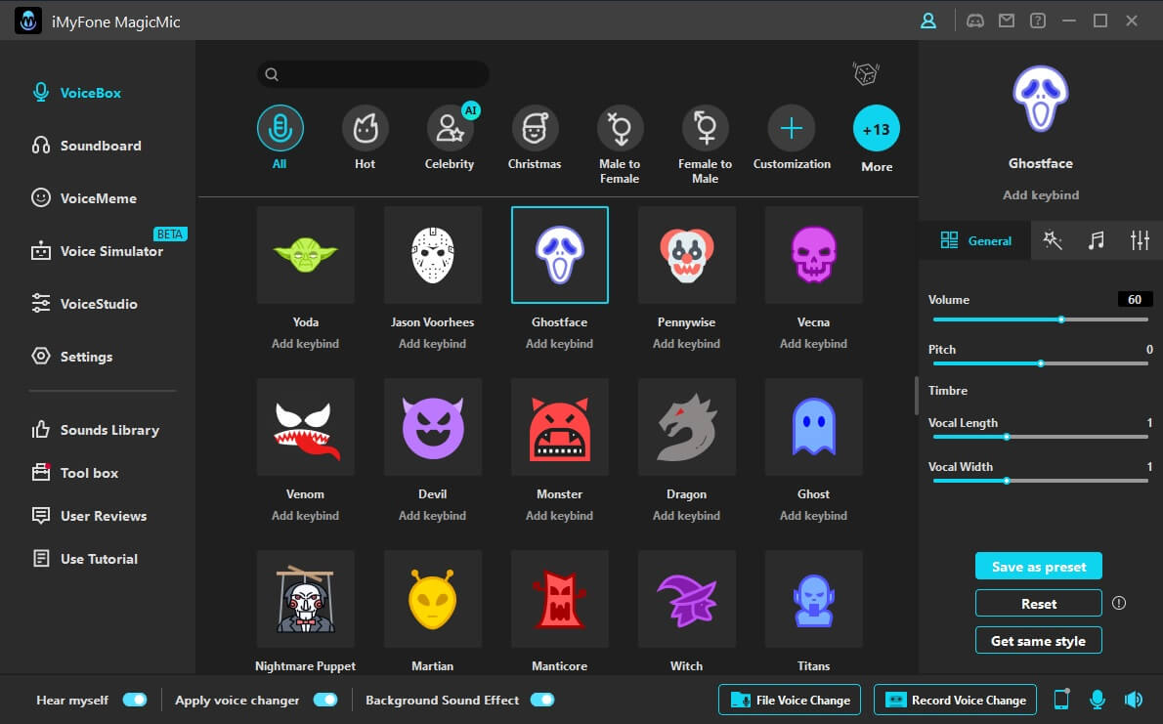Add keybind in the Ghostface details panel

tap(1041, 195)
